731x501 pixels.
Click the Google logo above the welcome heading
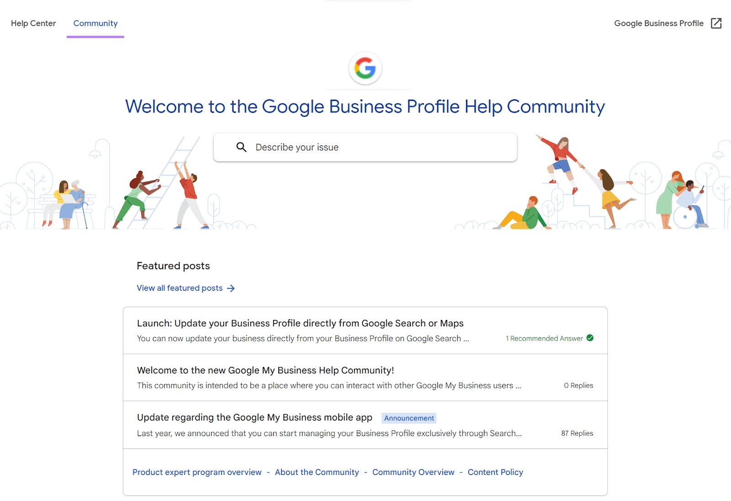point(365,68)
